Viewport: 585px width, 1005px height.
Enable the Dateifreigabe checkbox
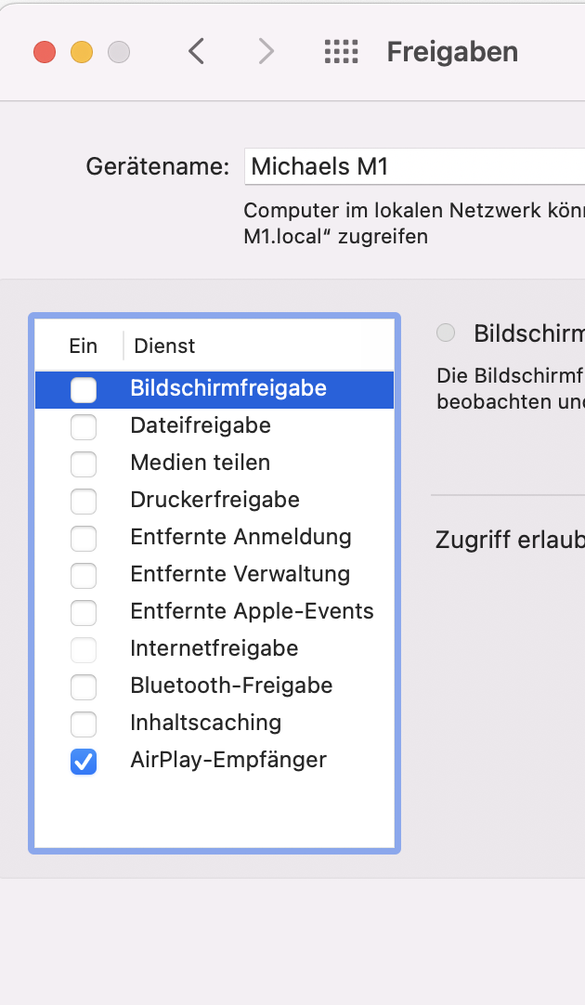(84, 427)
